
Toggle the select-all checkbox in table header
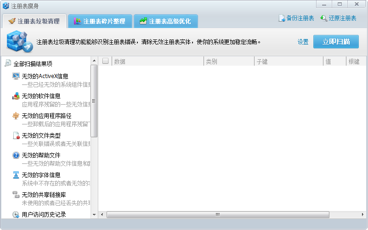click(x=106, y=61)
